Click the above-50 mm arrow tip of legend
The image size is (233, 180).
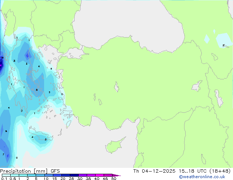point(116,175)
